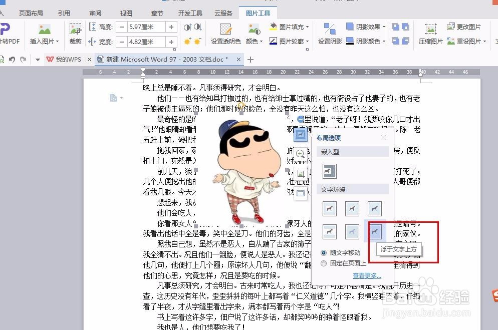
Task: Select 浮于文字上方 in front of text
Action: coord(374,232)
